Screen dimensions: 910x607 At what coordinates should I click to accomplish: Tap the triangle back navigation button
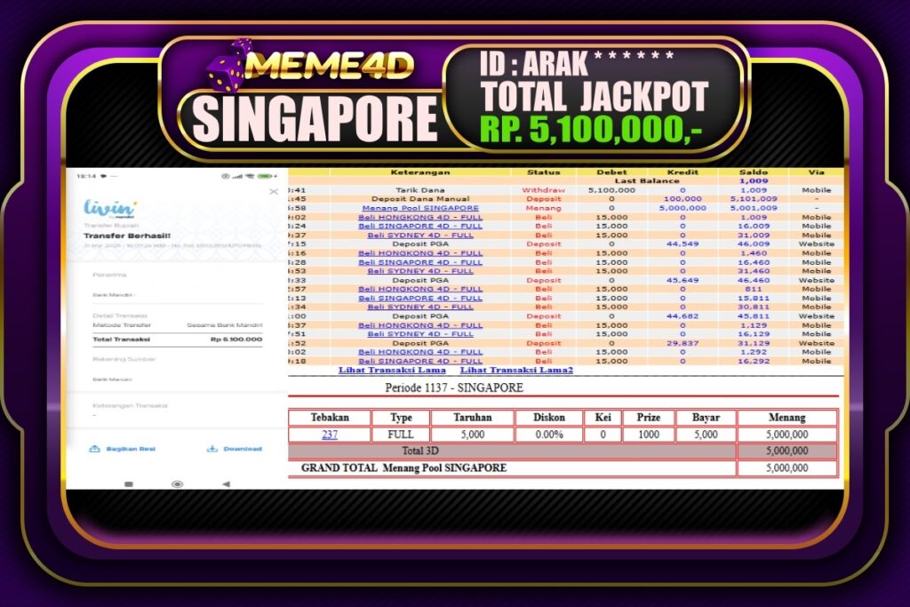pyautogui.click(x=227, y=484)
